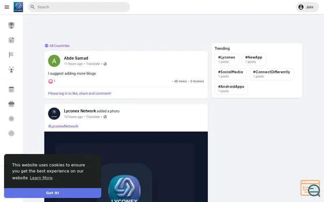Click the '0 reviews' count
Image resolution: width=324 pixels, height=202 pixels.
[x=197, y=81]
